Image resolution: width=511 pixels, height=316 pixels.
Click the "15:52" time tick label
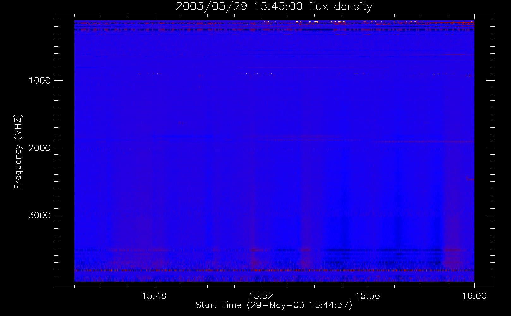tap(261, 296)
